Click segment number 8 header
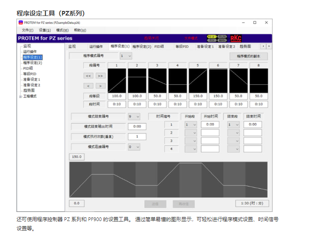Image resolution: width=321 pixels, height=237 pixels. click(258, 65)
